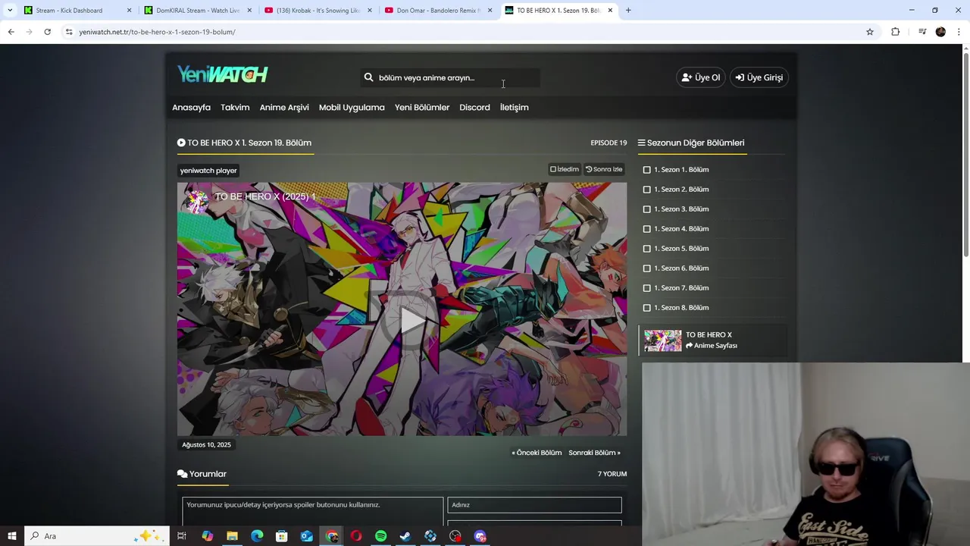
Task: Click the Üye Girişi button
Action: tap(759, 77)
